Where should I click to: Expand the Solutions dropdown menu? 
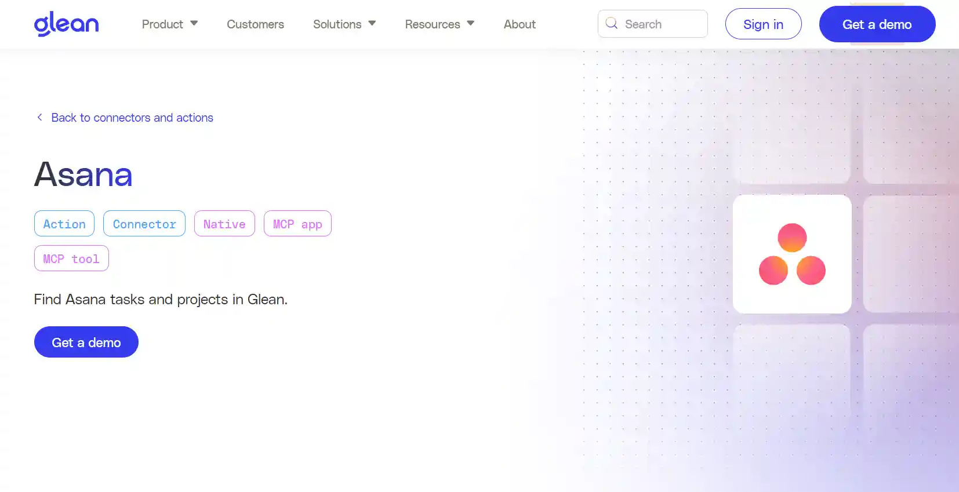(344, 24)
